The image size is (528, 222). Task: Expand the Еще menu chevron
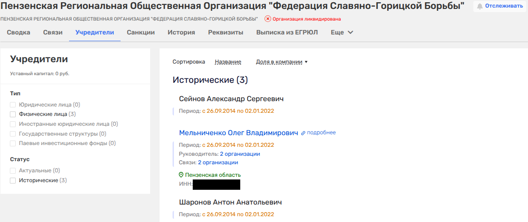tap(351, 33)
